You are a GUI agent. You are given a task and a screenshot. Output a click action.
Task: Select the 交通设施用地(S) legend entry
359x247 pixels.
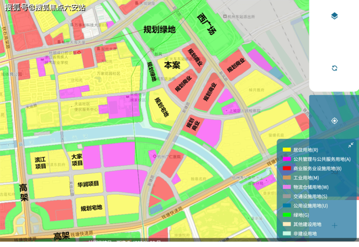pyautogui.click(x=310, y=196)
